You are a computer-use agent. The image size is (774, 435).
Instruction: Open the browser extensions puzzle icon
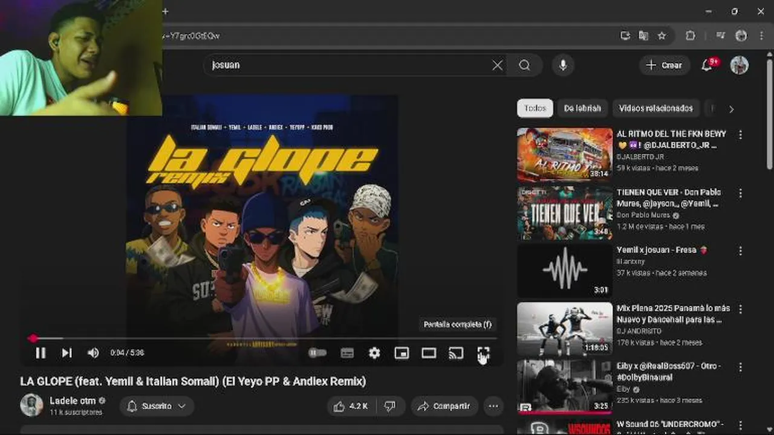coord(690,36)
